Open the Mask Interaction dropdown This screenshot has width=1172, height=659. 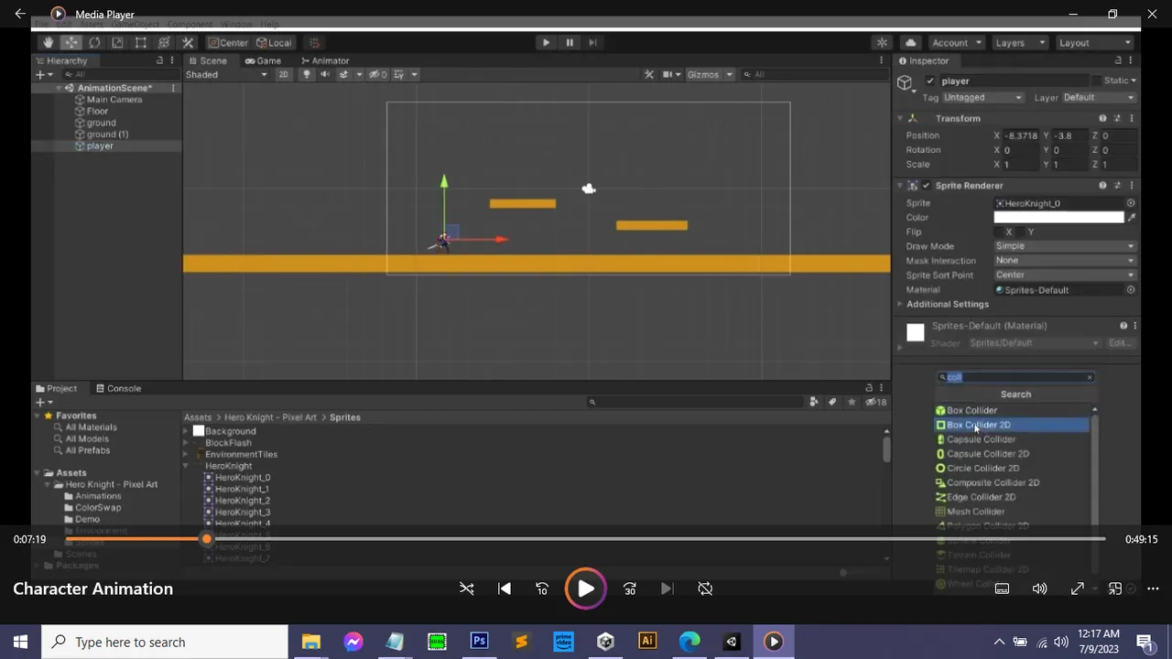tap(1065, 261)
